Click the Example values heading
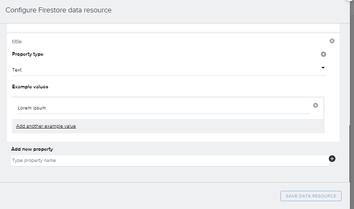The image size is (354, 209). click(x=30, y=87)
